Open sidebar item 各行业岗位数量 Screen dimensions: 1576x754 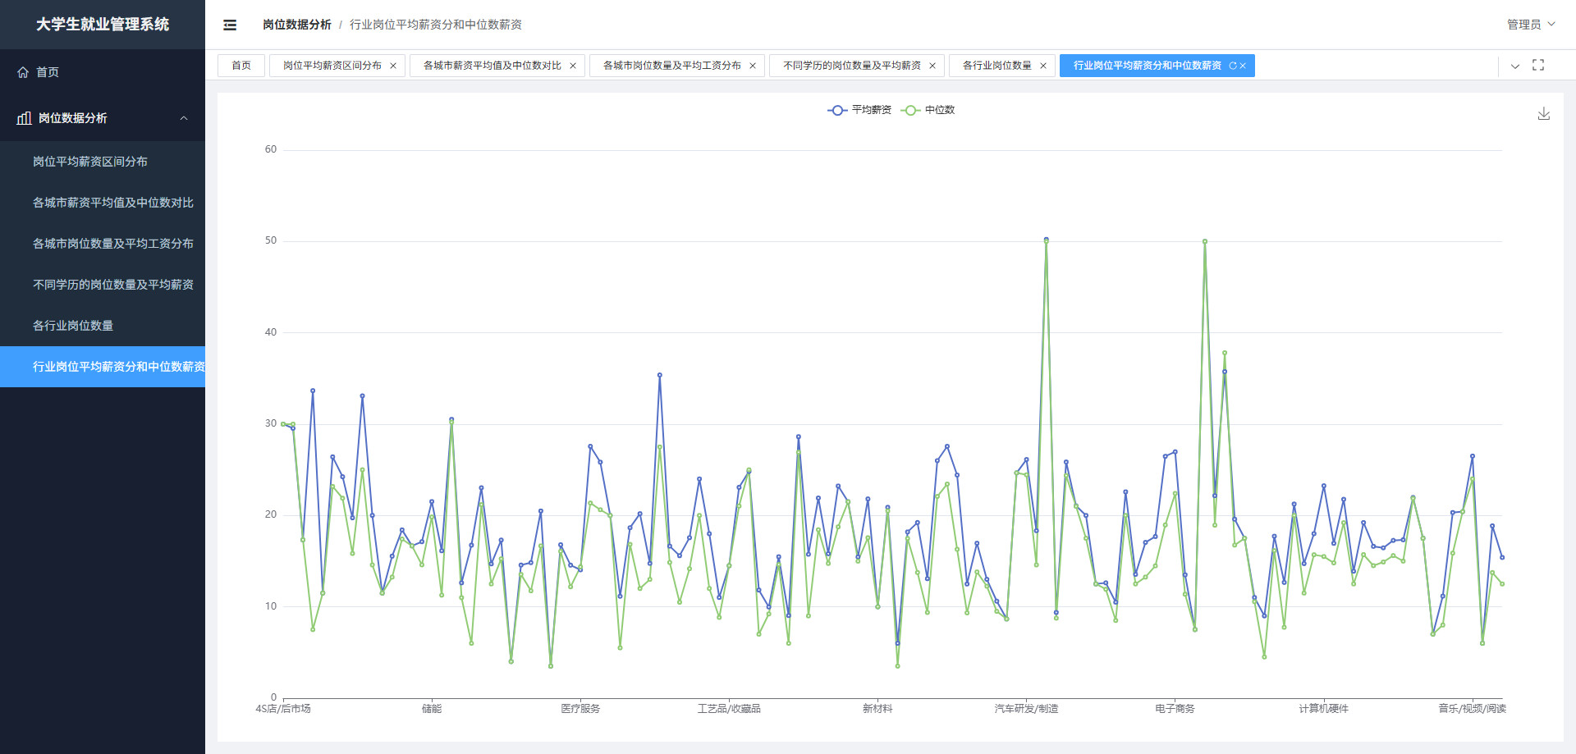pos(103,326)
